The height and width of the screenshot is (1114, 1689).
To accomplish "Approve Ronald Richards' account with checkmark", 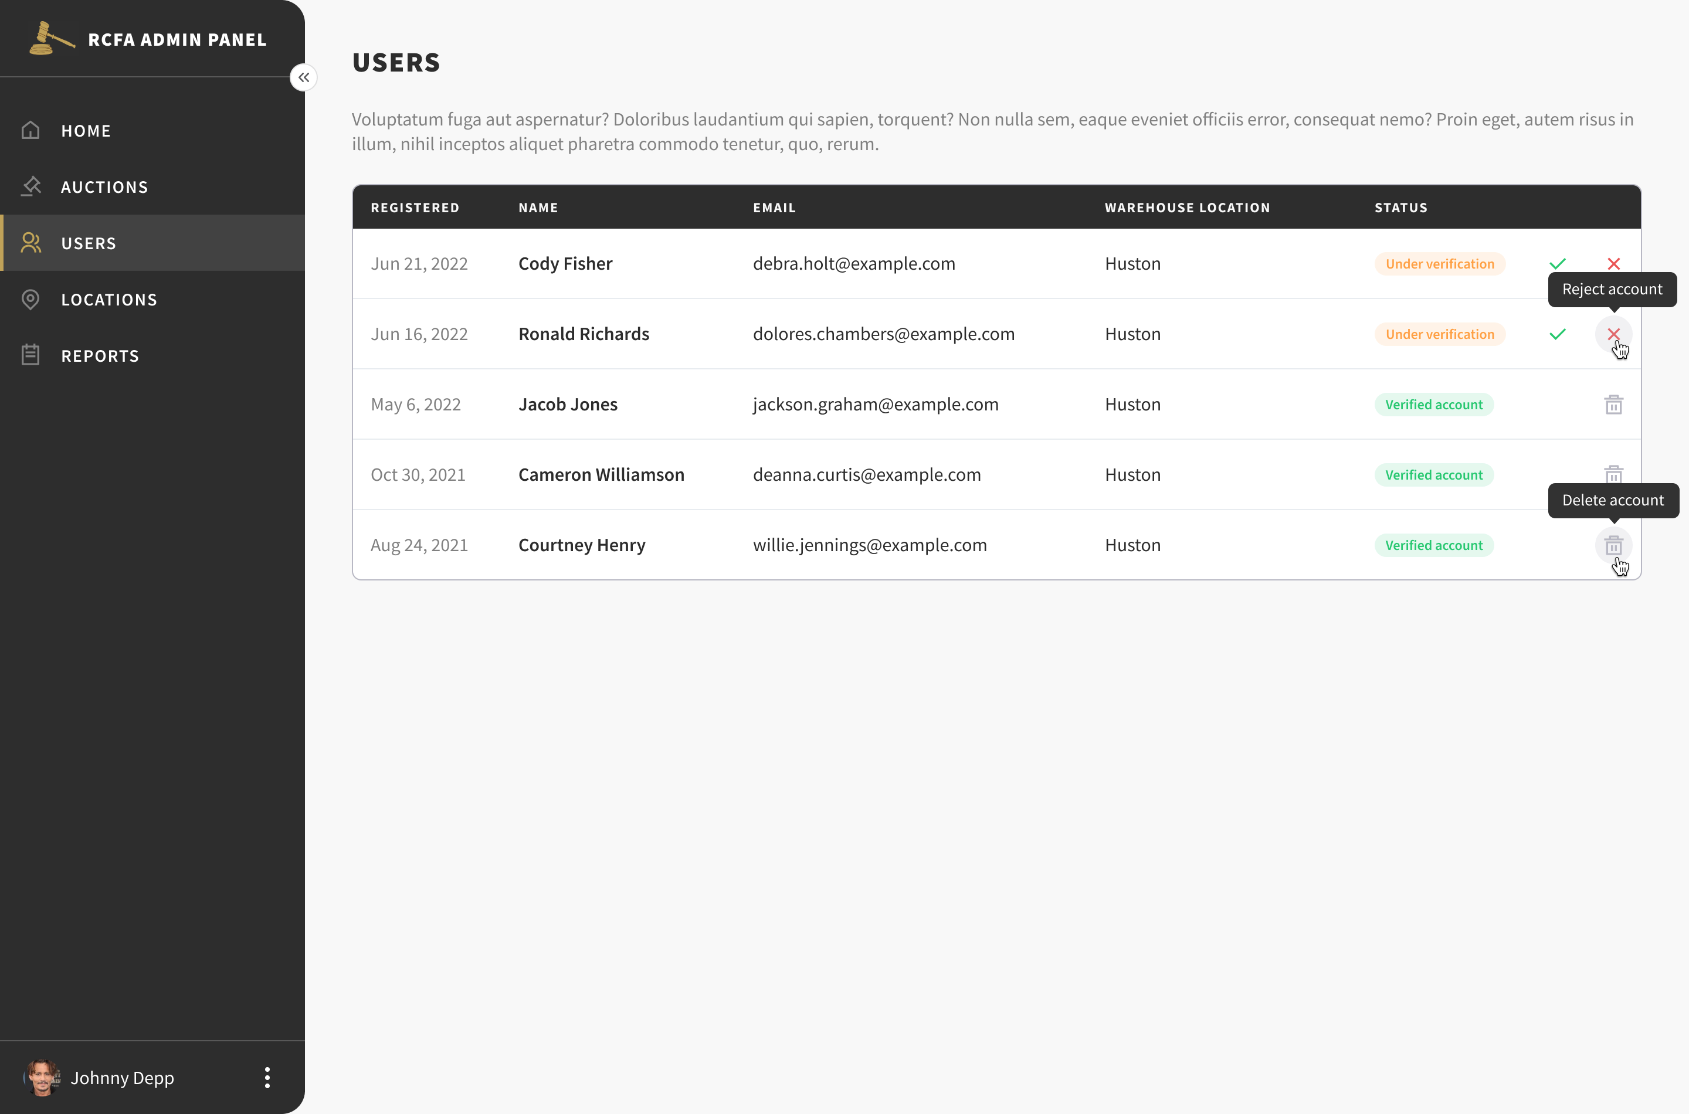I will 1558,334.
